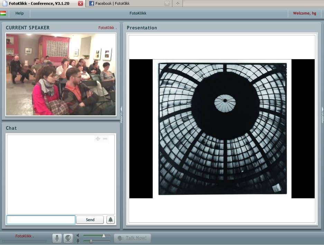Click the FotoKlikk title in header bar

[138, 13]
